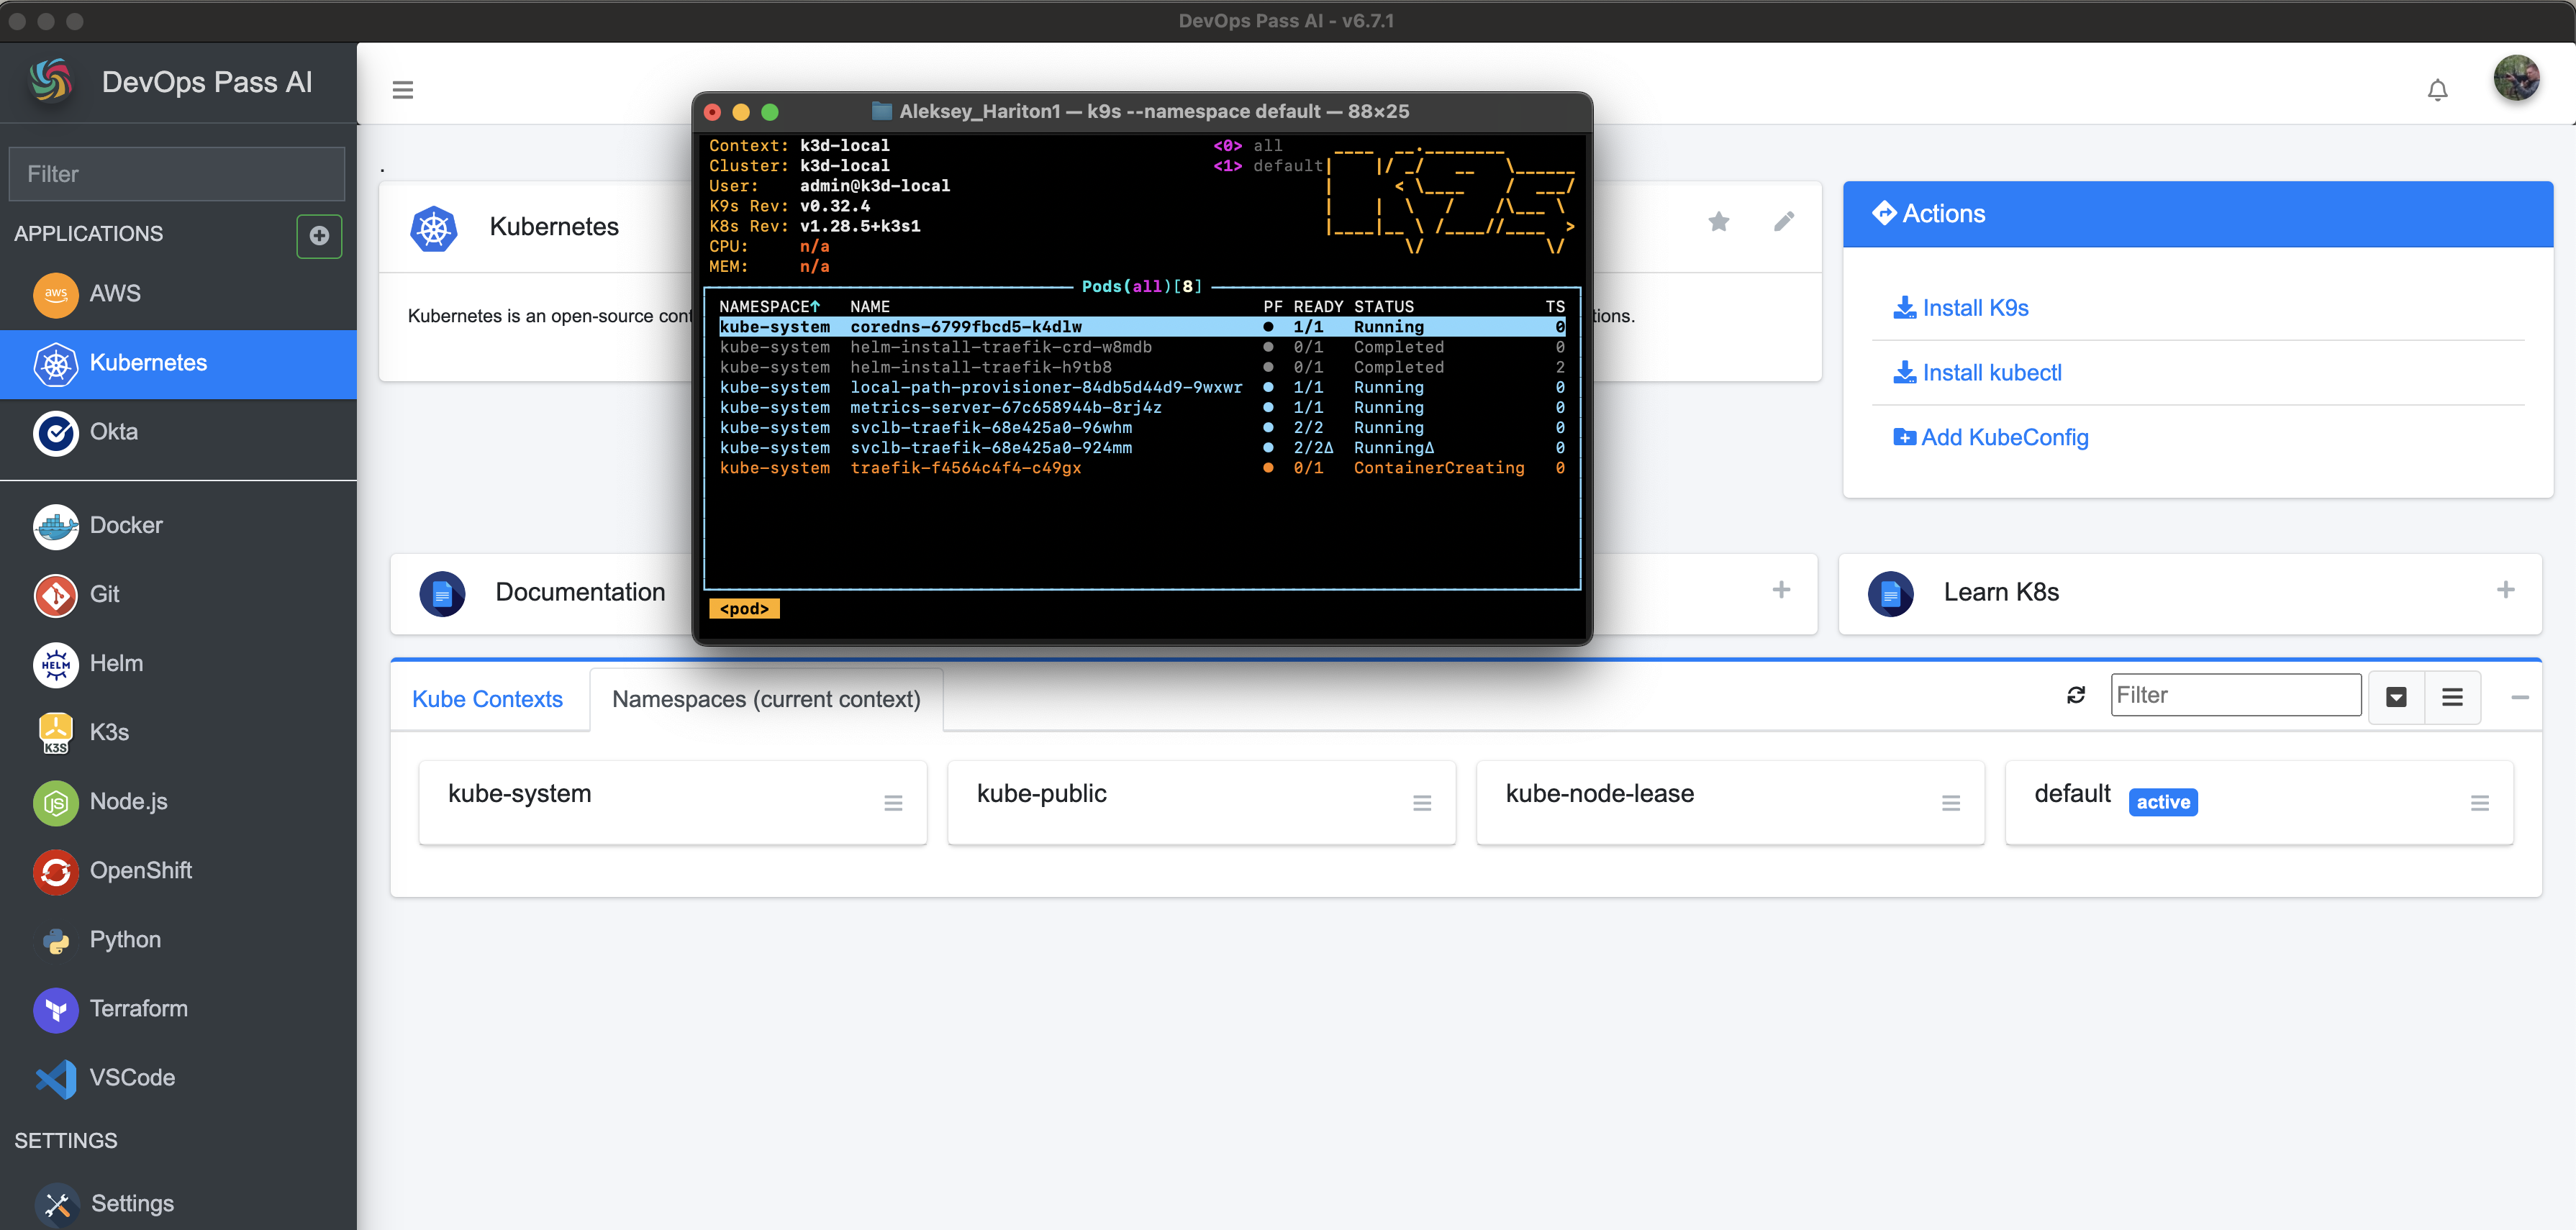Favorite Kubernetes with the star icon
Screen dimensions: 2576x1230
pos(1718,222)
